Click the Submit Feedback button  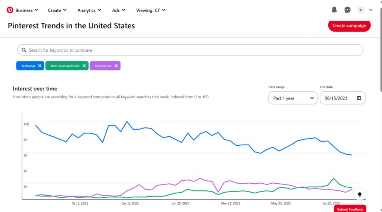tap(350, 209)
